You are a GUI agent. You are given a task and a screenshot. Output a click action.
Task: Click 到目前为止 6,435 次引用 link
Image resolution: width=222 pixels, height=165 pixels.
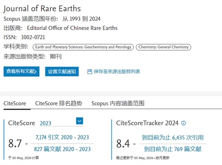172,137
